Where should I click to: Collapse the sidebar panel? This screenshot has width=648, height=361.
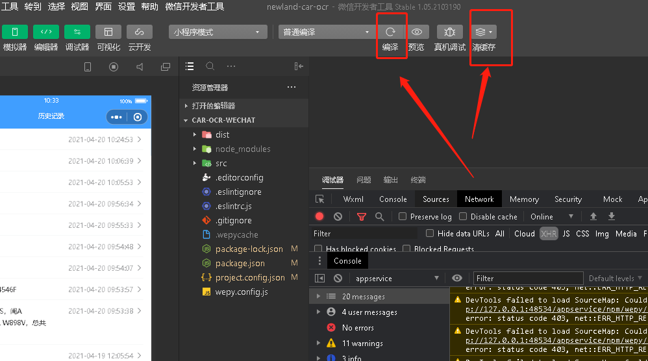tap(299, 66)
